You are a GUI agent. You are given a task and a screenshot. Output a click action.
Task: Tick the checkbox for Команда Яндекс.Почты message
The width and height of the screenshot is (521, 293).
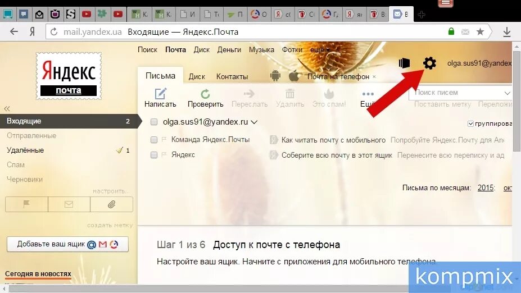point(154,140)
